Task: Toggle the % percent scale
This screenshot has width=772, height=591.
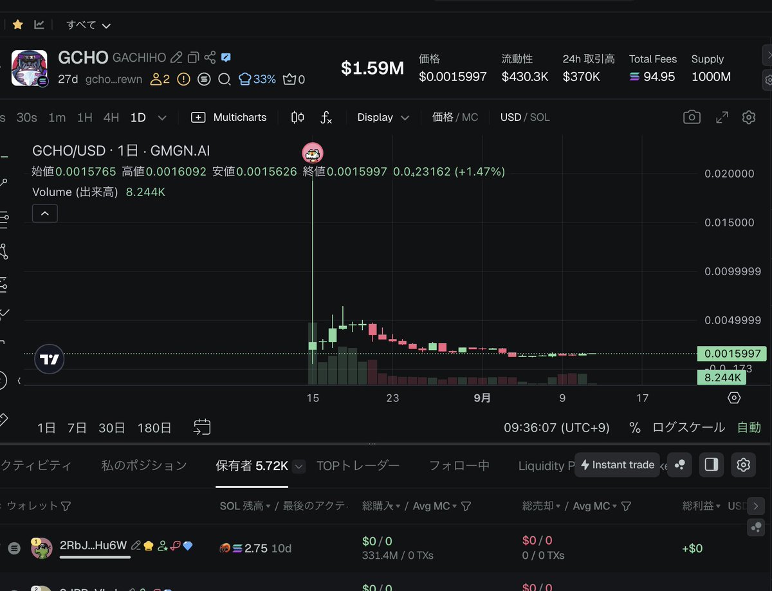Action: point(635,428)
